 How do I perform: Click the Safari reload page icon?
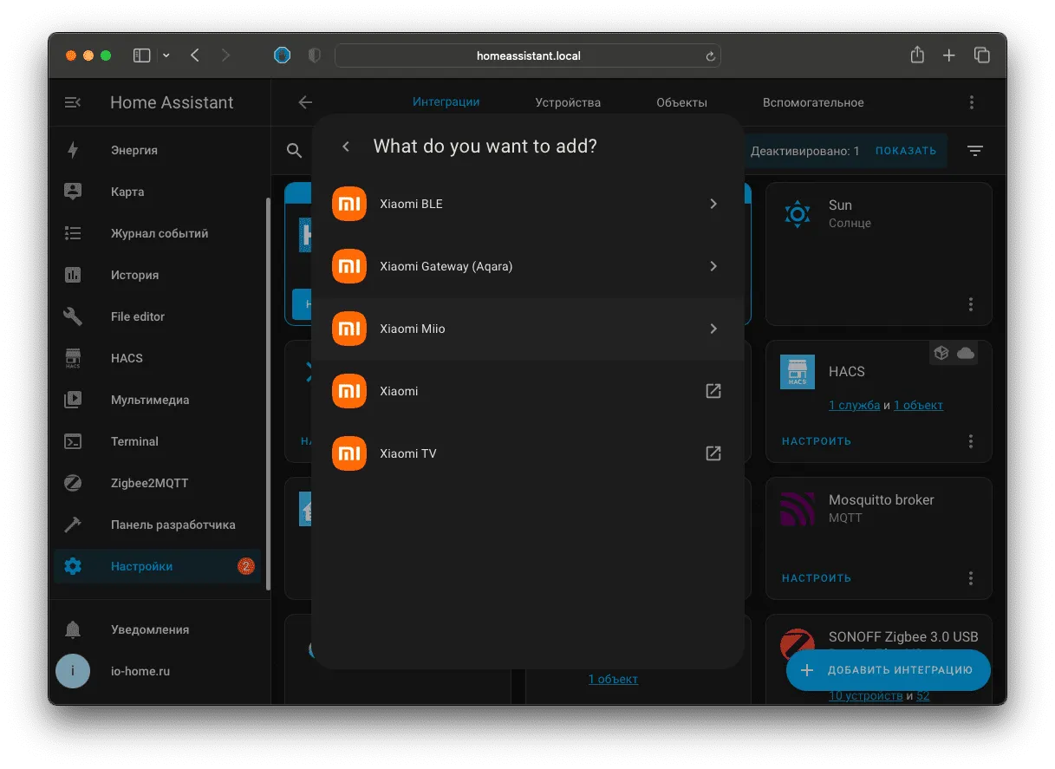tap(710, 56)
